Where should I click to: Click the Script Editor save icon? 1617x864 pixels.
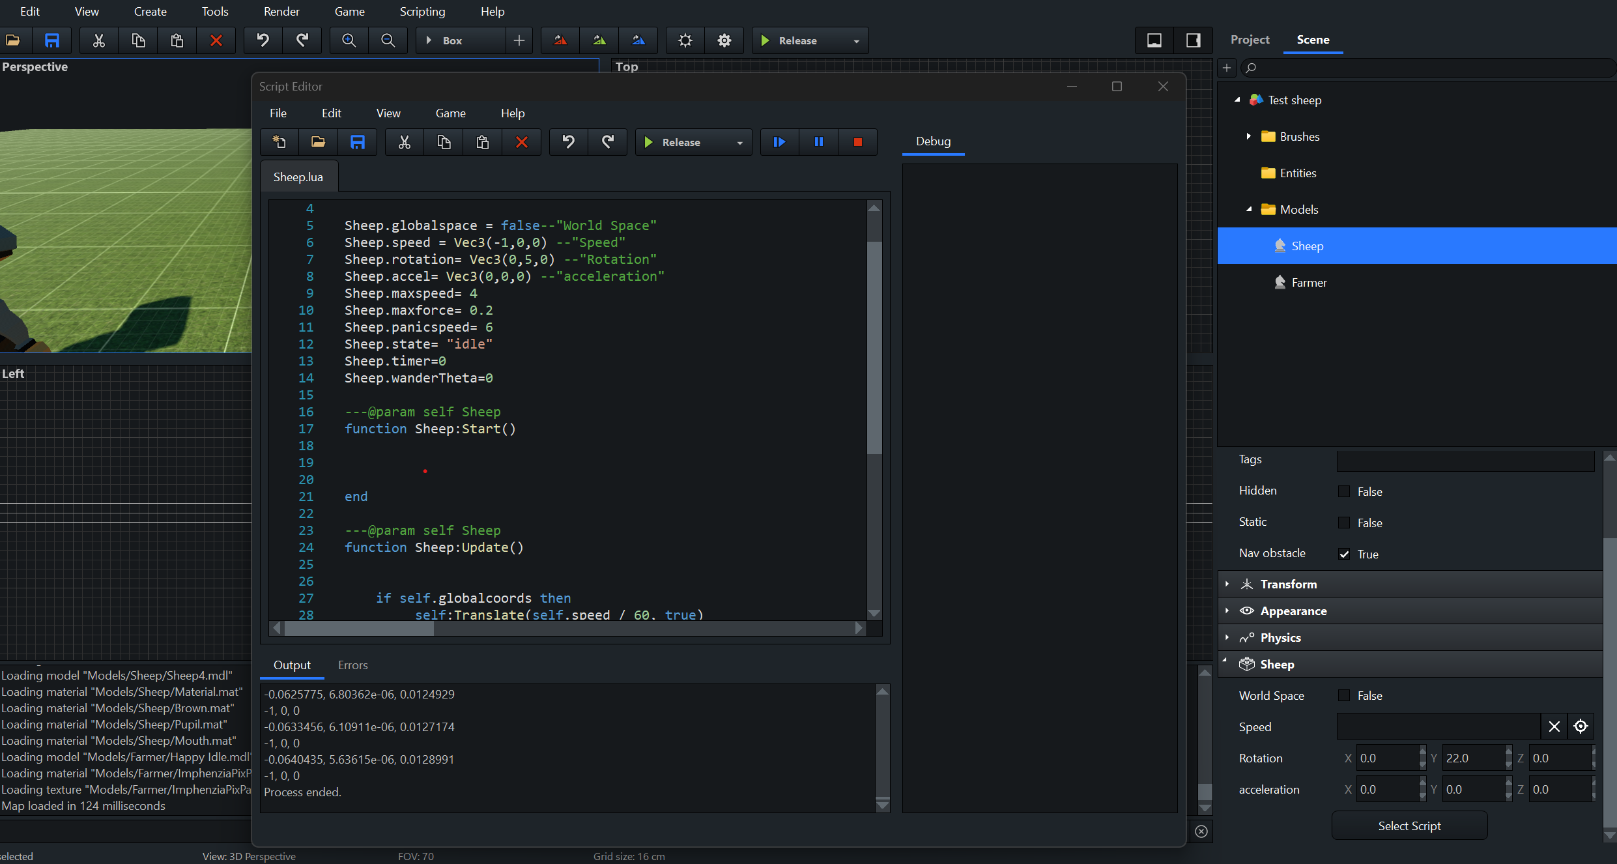click(x=358, y=142)
